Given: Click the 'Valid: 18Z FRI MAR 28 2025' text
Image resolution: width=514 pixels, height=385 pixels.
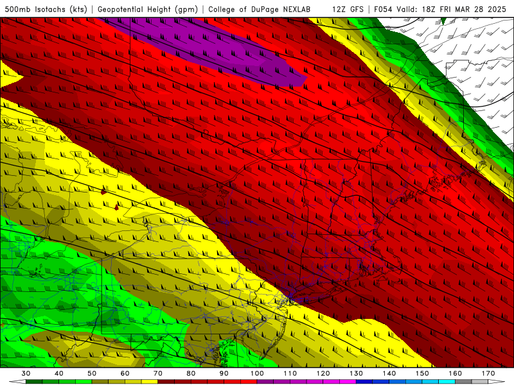Looking at the screenshot, I should (x=452, y=10).
